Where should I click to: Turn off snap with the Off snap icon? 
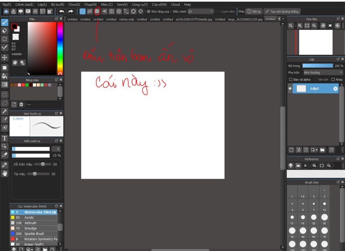82,11
